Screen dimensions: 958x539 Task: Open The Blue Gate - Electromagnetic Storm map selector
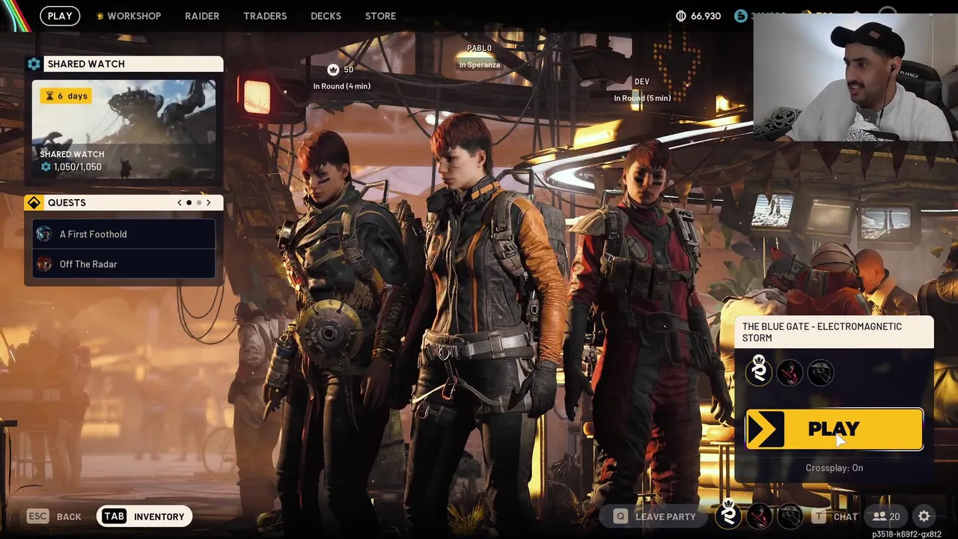click(834, 332)
